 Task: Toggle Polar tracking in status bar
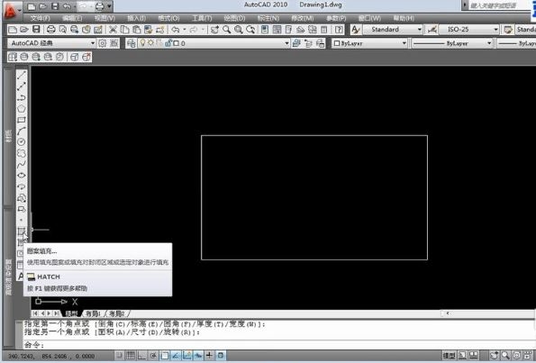pos(153,356)
